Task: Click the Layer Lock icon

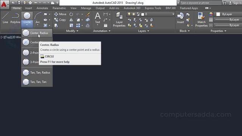Action: click(146, 20)
